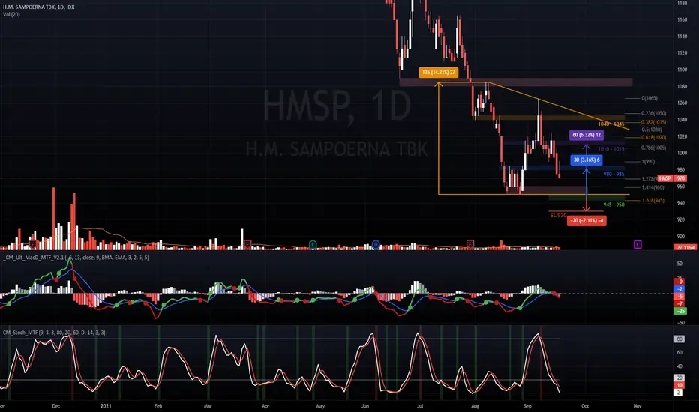Viewport: 699px width, 412px height.
Task: Open the green earnings marker in late April
Action: tap(313, 244)
